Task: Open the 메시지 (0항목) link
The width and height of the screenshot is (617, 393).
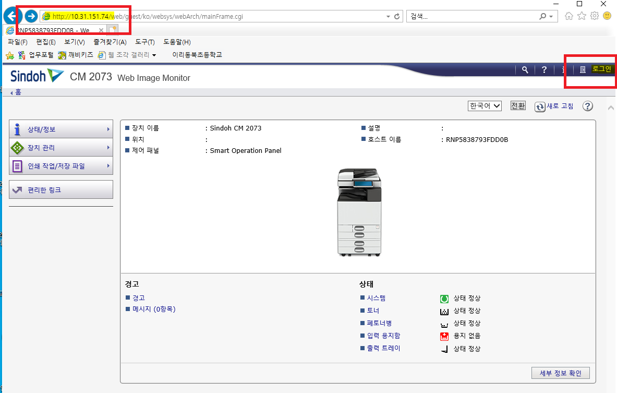Action: coord(154,309)
